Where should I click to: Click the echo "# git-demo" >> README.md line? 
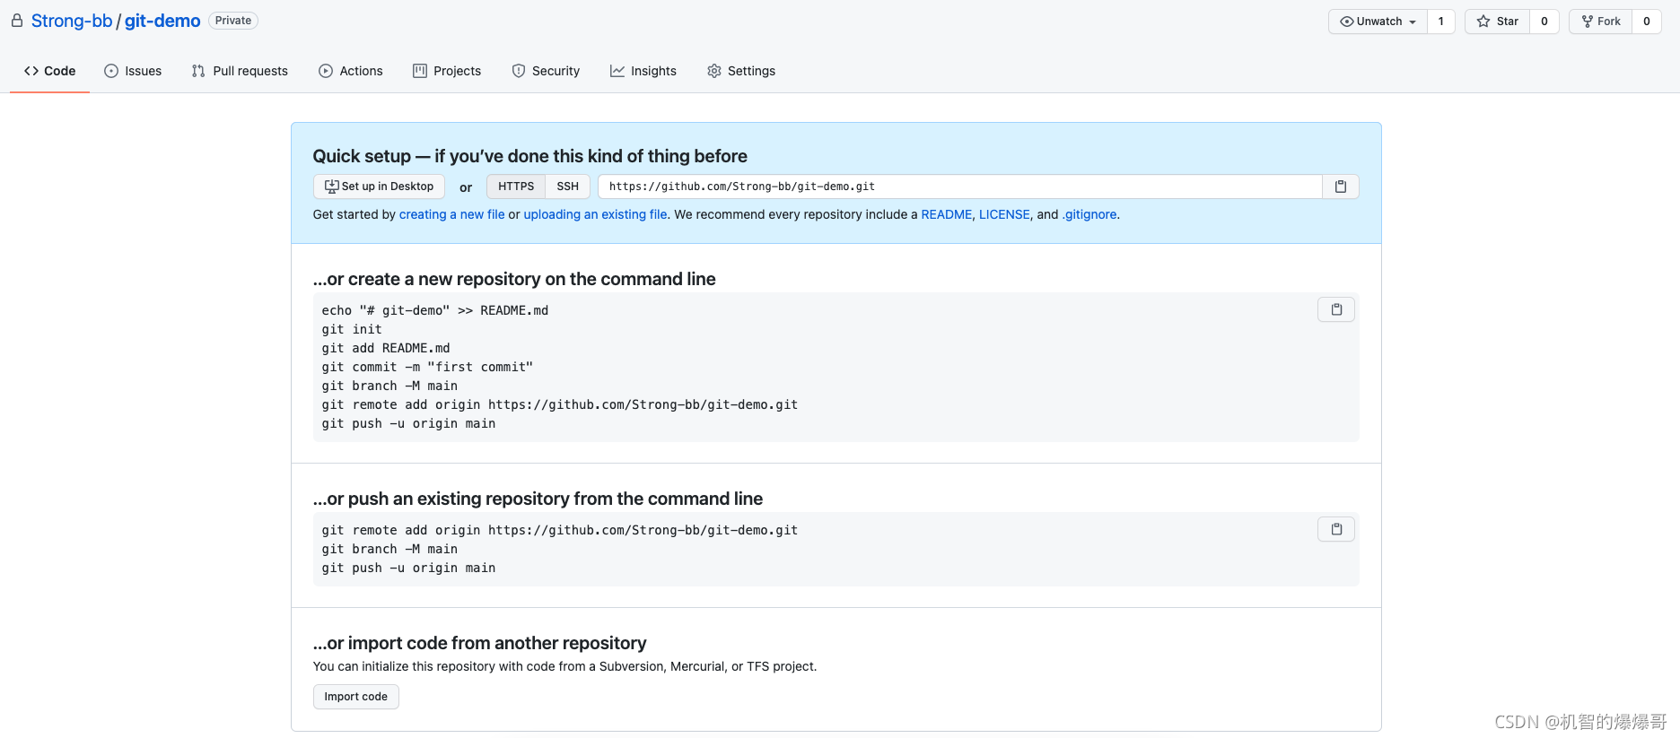click(x=435, y=310)
